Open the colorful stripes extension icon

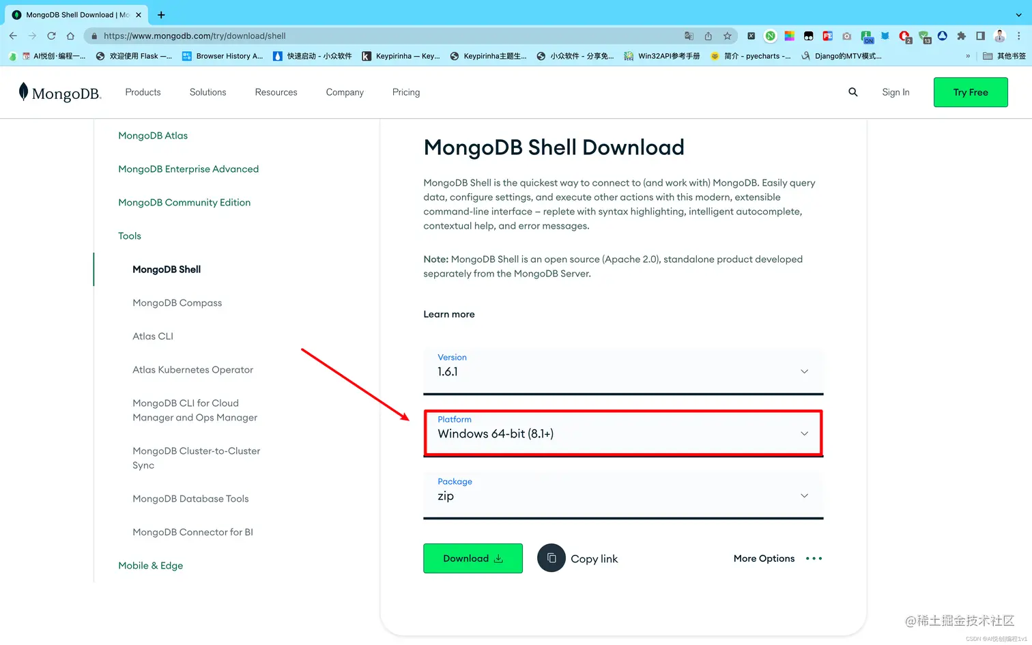coord(789,35)
